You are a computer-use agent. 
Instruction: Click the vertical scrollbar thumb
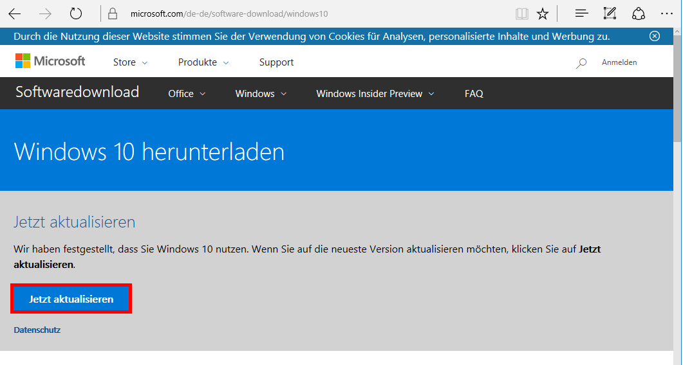(x=677, y=89)
